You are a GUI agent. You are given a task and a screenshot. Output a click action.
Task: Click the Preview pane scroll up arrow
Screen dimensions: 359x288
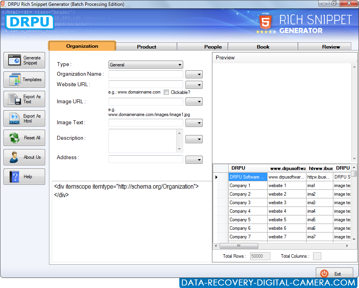pos(354,67)
